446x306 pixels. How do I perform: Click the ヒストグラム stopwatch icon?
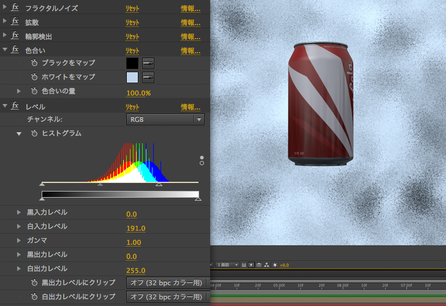click(x=34, y=133)
